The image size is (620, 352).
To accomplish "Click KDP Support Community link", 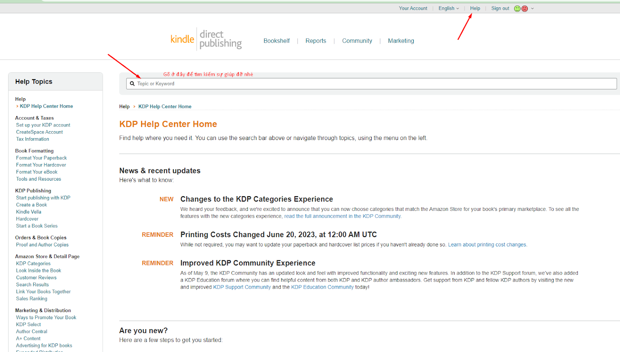I will point(242,287).
